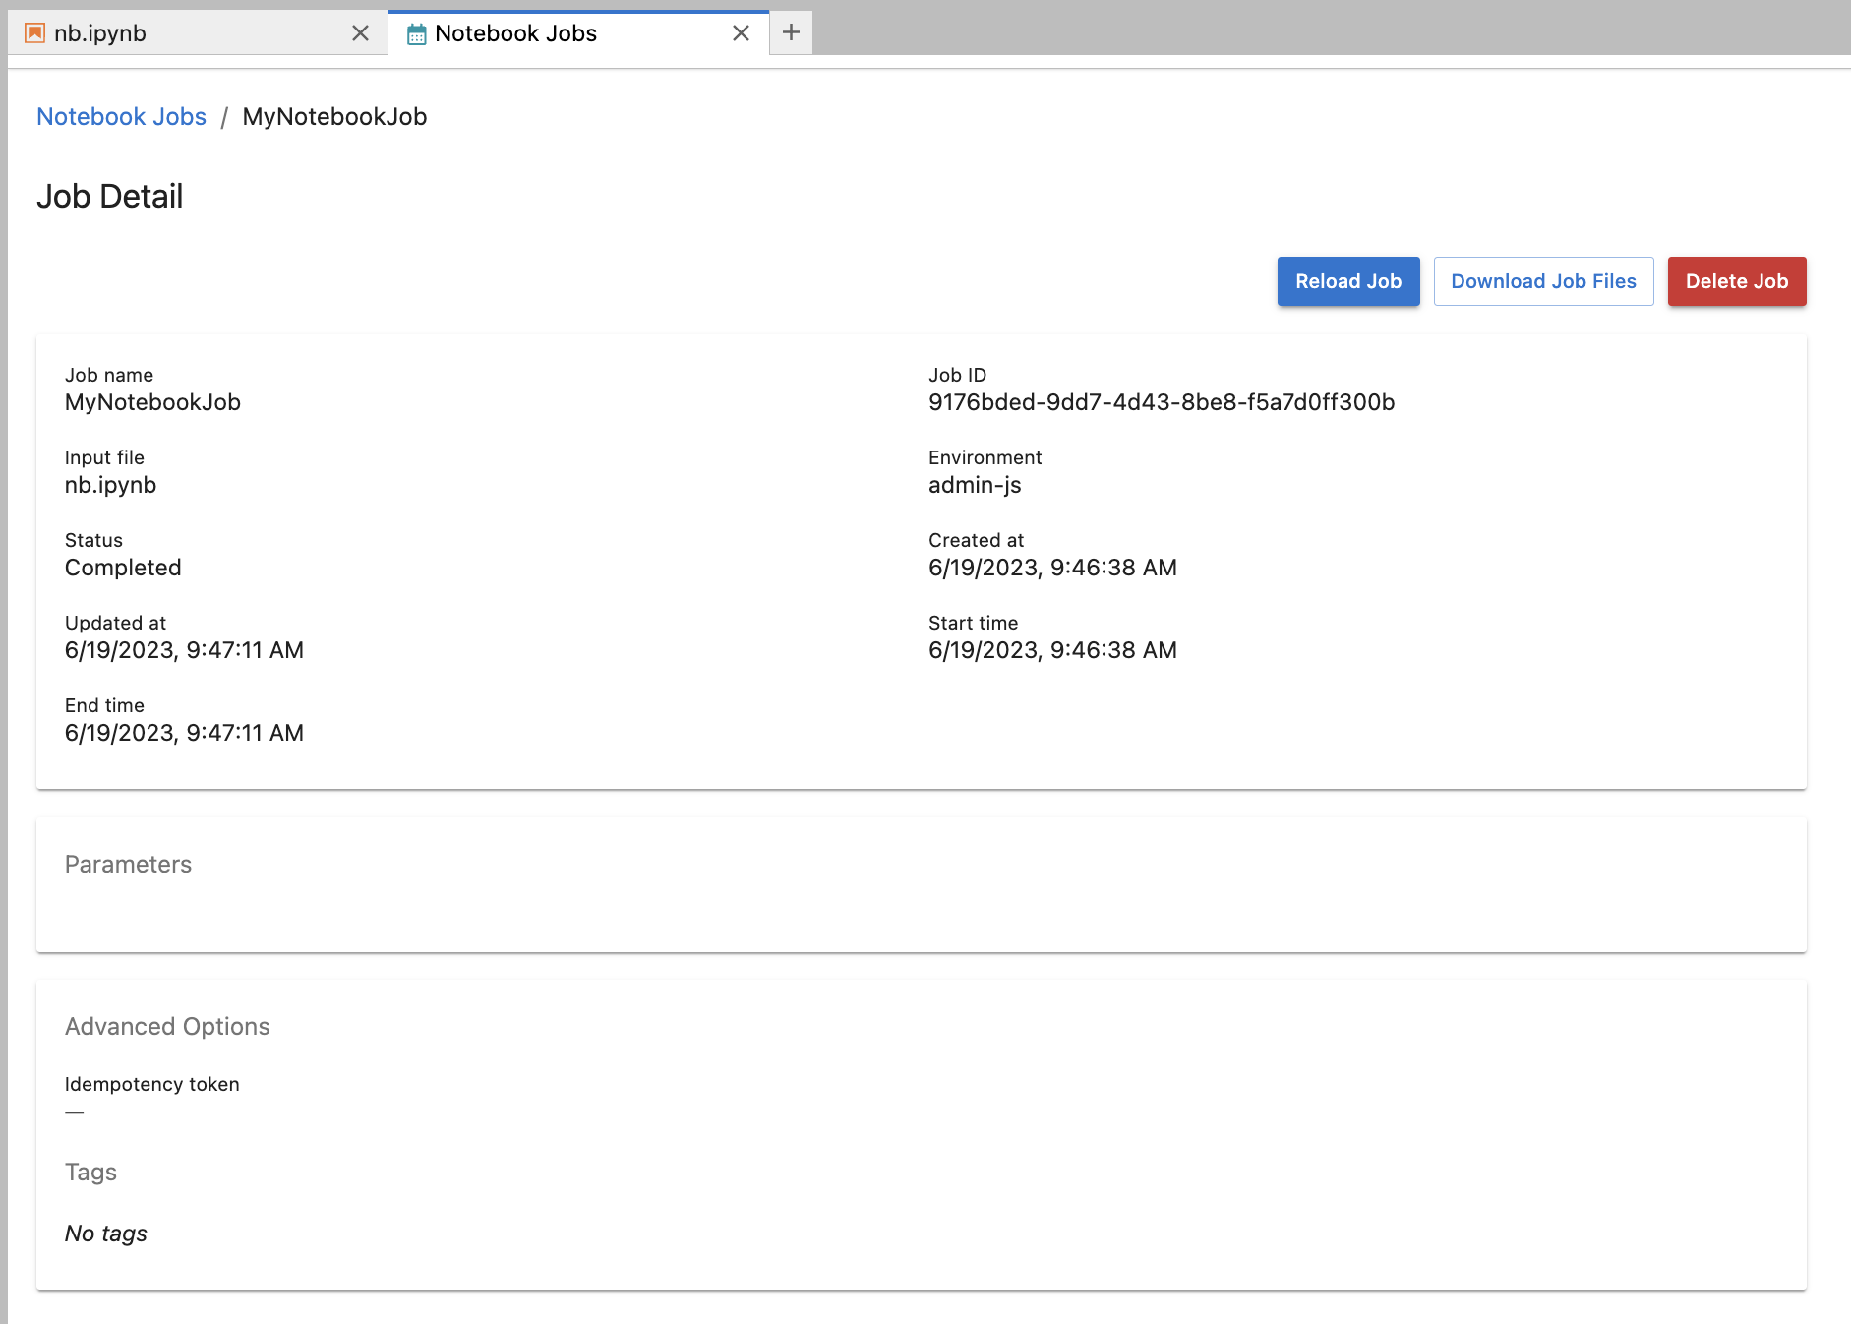Open a new tab with the plus icon
The width and height of the screenshot is (1851, 1324).
pos(790,31)
